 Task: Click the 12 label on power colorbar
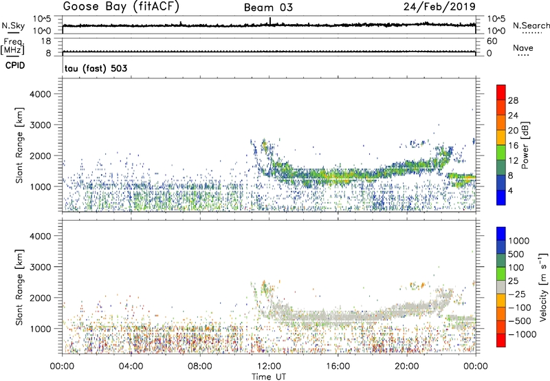click(x=513, y=160)
